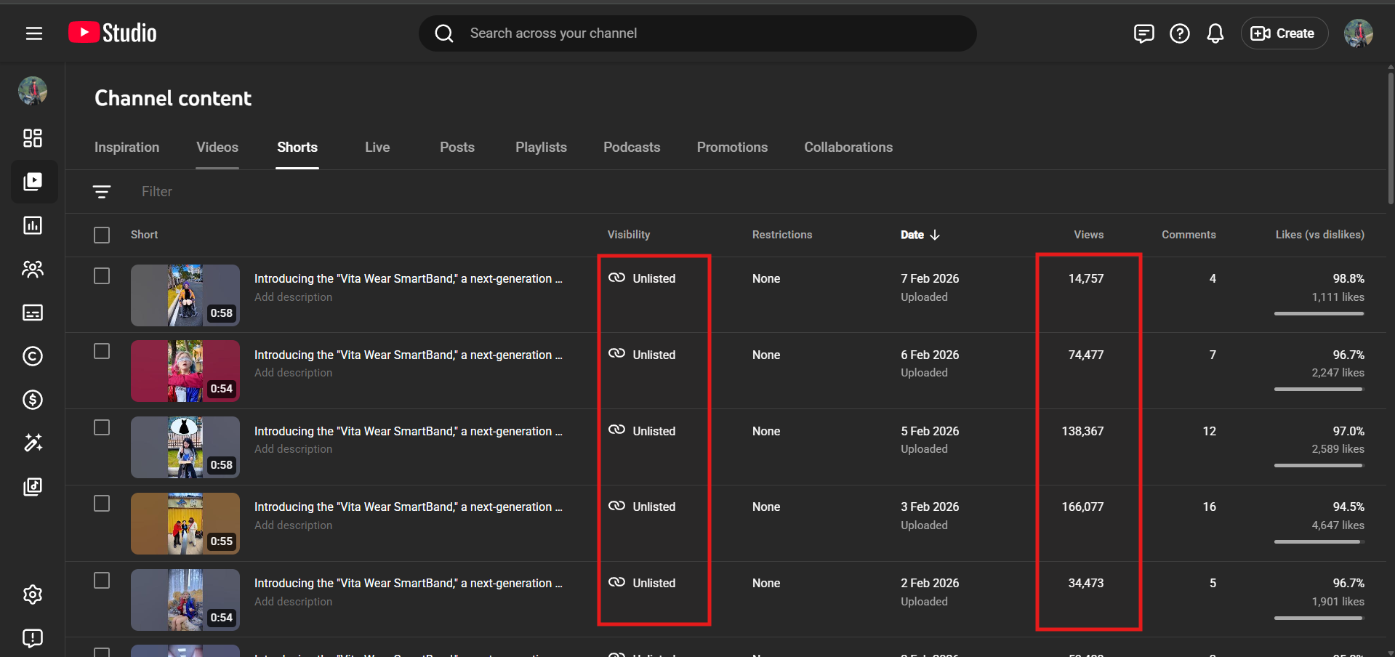Screen dimensions: 1395x657
Task: Click the Create button
Action: click(x=1284, y=33)
